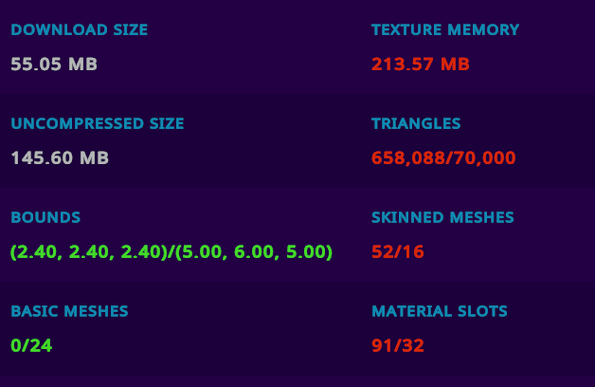The height and width of the screenshot is (387, 595).
Task: Select the 55.05 MB download size value
Action: (x=54, y=64)
